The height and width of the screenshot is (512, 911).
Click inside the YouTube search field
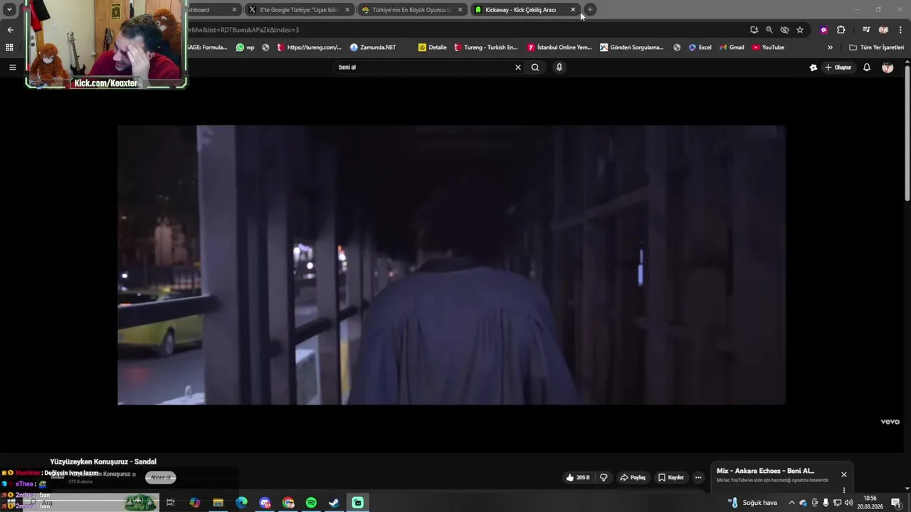click(425, 67)
